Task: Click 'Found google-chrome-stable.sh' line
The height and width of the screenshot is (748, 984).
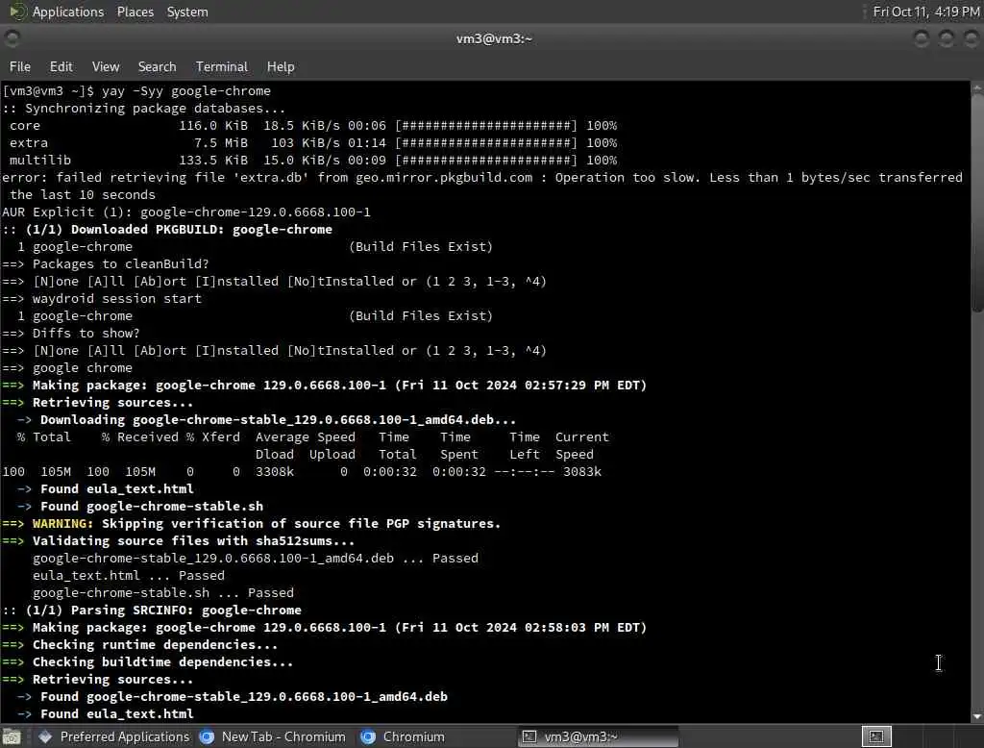Action: [140, 507]
